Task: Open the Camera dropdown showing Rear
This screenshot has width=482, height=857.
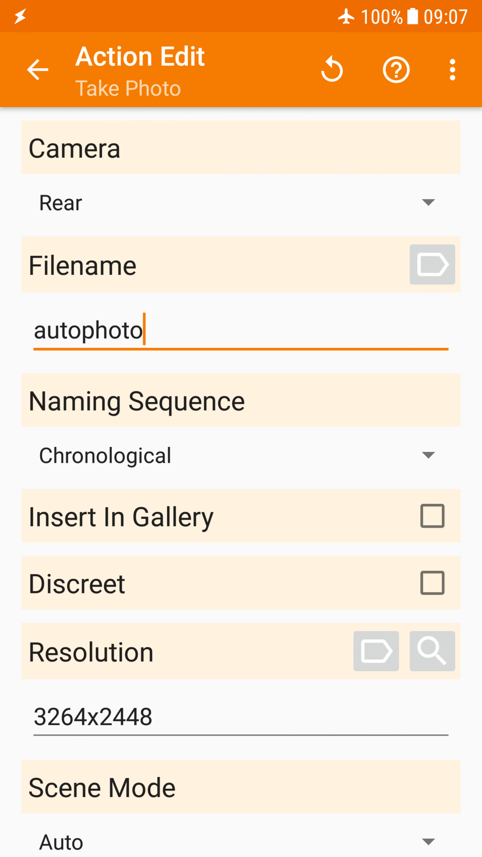Action: [x=241, y=203]
